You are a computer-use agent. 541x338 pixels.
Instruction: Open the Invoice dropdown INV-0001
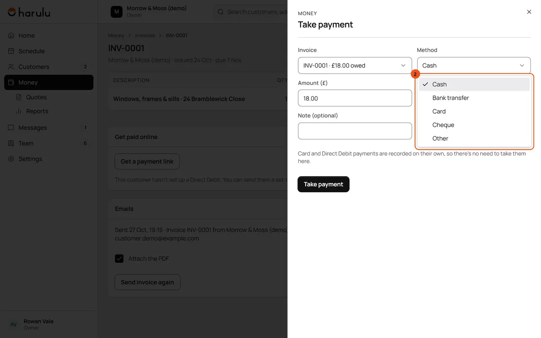pyautogui.click(x=355, y=65)
